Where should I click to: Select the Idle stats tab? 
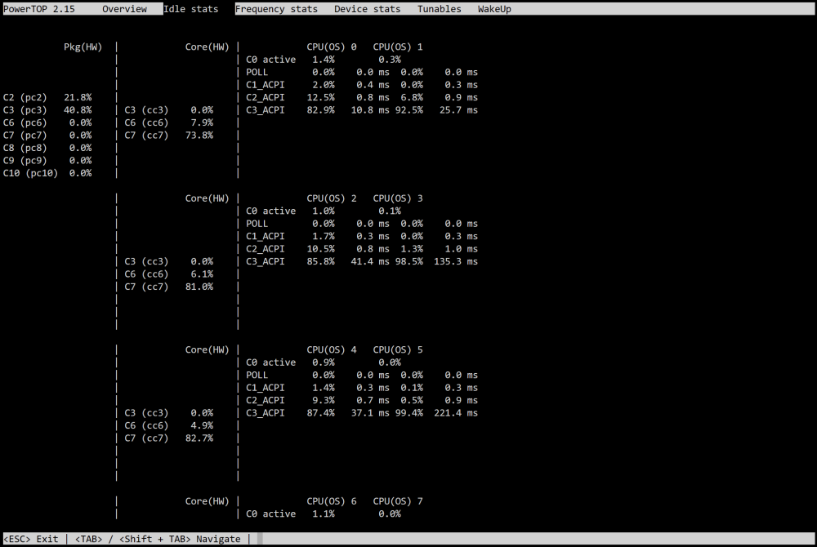(190, 9)
